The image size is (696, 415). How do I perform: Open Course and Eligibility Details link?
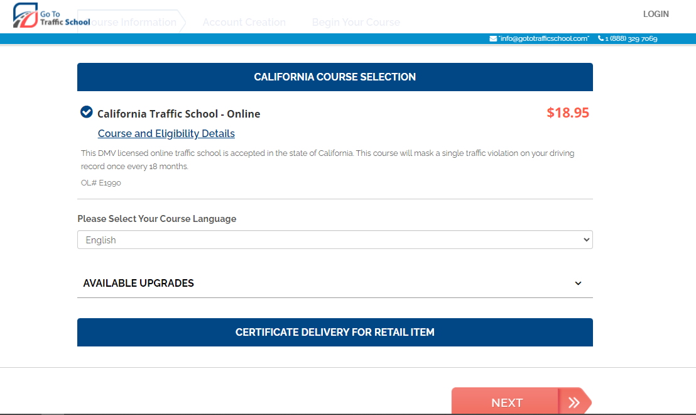click(x=166, y=133)
